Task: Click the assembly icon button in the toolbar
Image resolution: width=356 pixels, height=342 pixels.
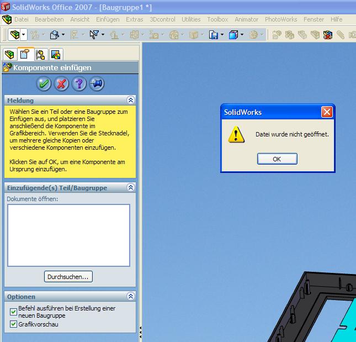Action: tap(15, 35)
